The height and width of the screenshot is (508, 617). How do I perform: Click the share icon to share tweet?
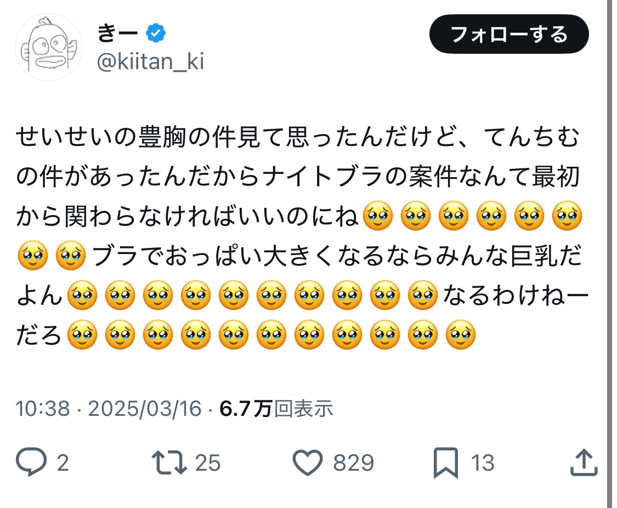[582, 462]
